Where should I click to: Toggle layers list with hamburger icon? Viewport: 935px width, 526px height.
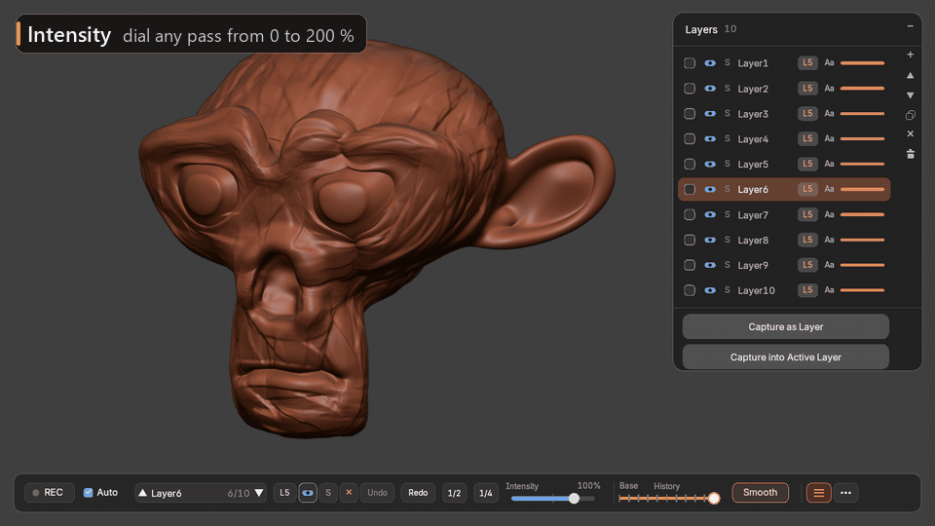point(819,493)
